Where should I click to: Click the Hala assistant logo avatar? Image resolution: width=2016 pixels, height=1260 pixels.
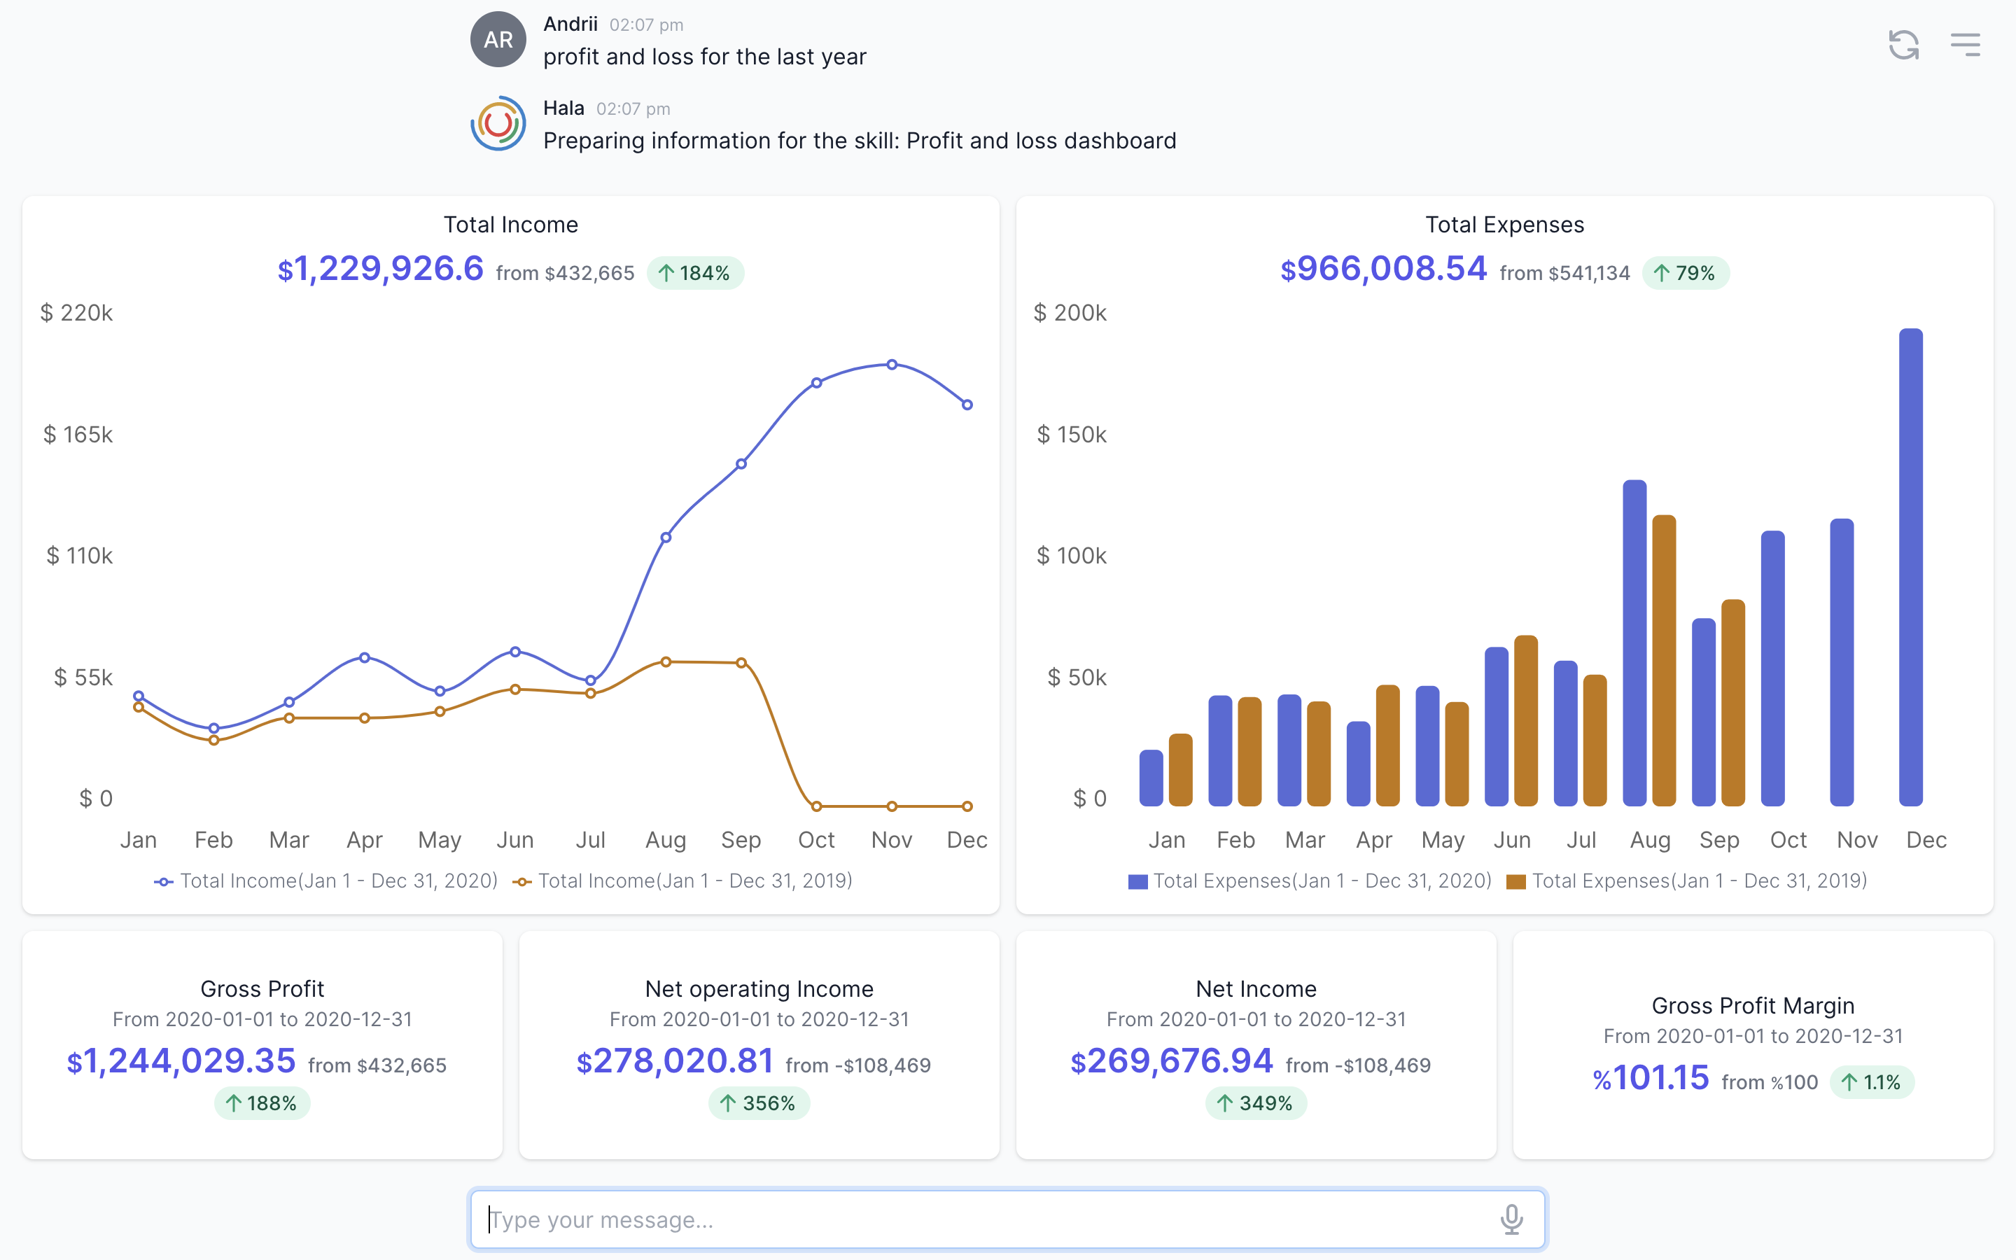[498, 123]
